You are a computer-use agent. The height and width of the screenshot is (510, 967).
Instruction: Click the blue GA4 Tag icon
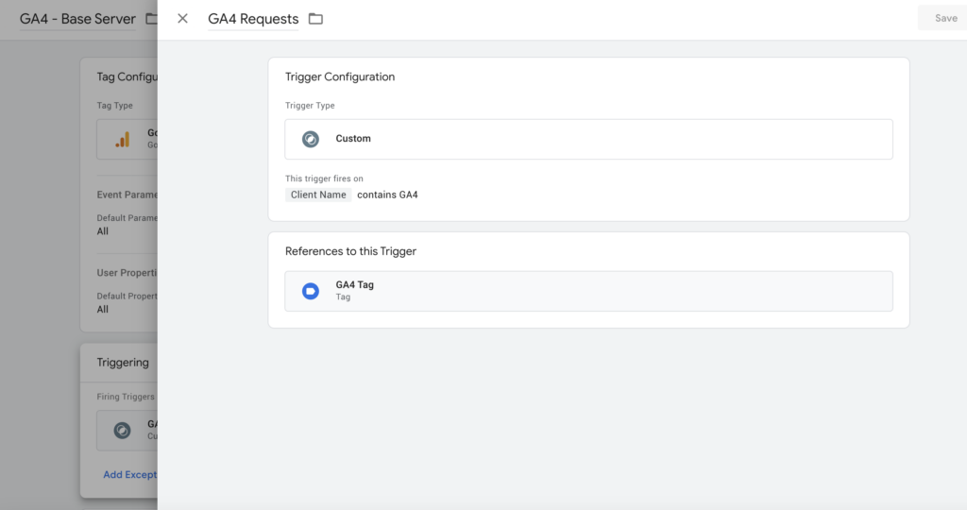310,291
